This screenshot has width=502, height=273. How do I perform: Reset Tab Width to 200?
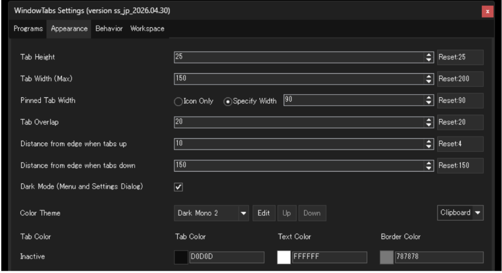460,79
